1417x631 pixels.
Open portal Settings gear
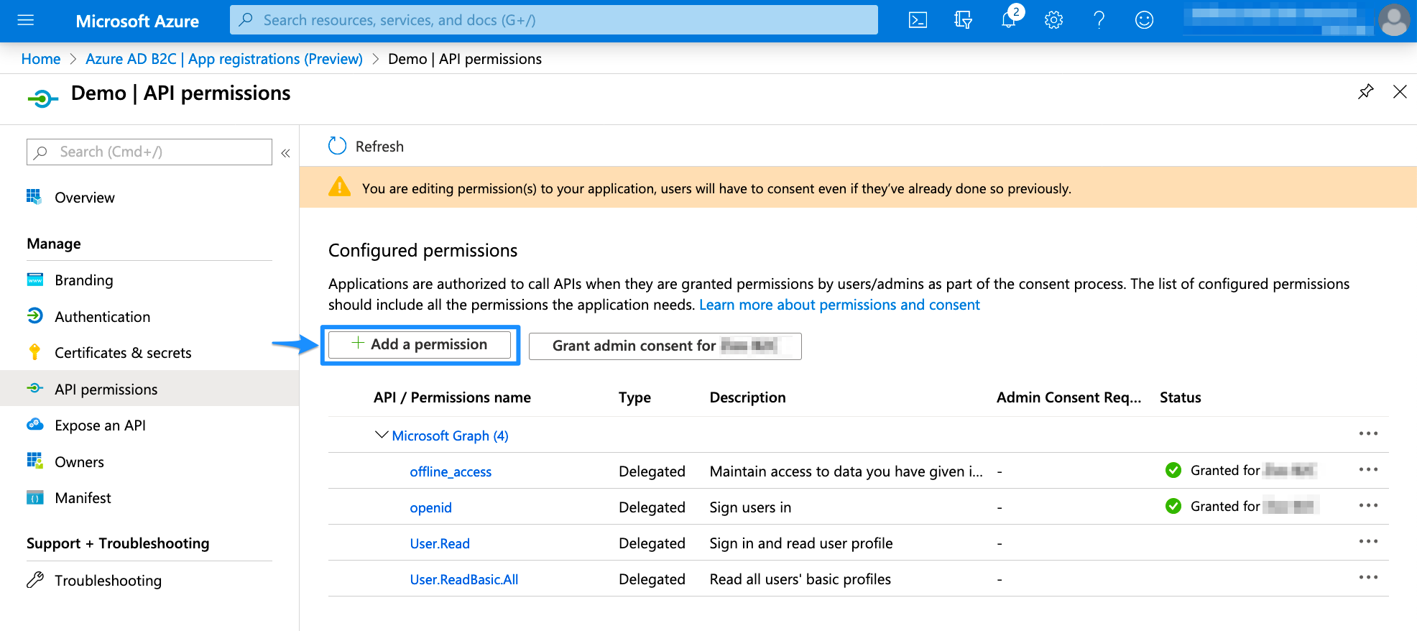pos(1053,20)
